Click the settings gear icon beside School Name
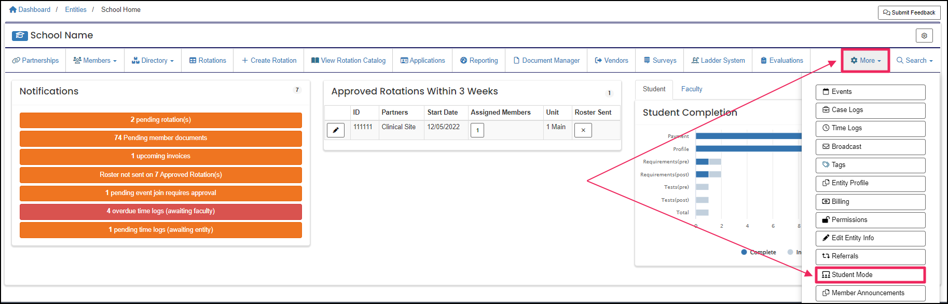Viewport: 948px width, 304px height. [924, 36]
